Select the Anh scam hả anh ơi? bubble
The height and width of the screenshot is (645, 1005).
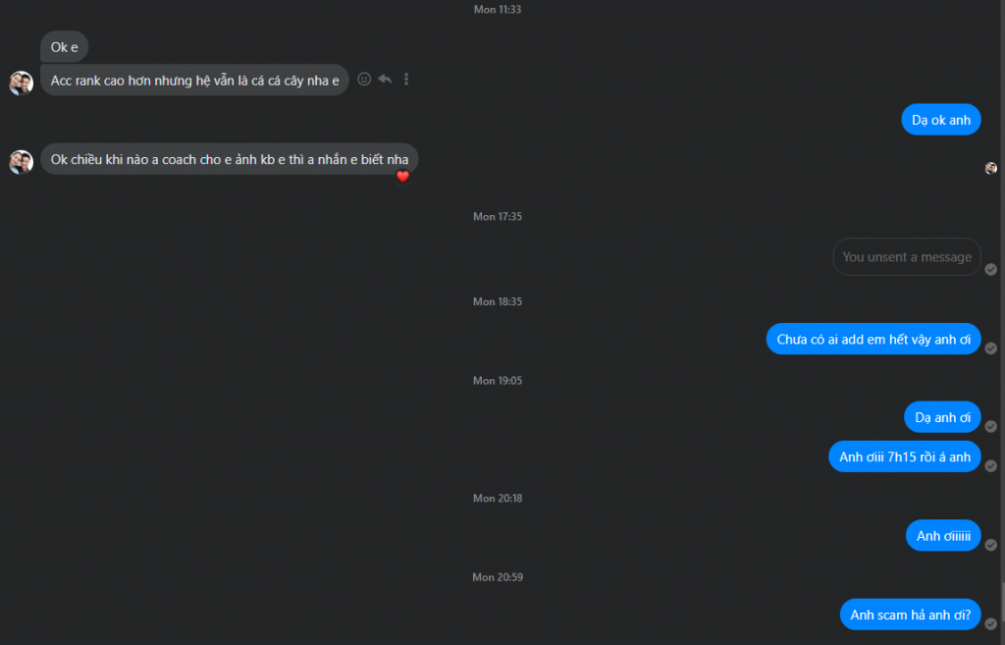(x=910, y=615)
